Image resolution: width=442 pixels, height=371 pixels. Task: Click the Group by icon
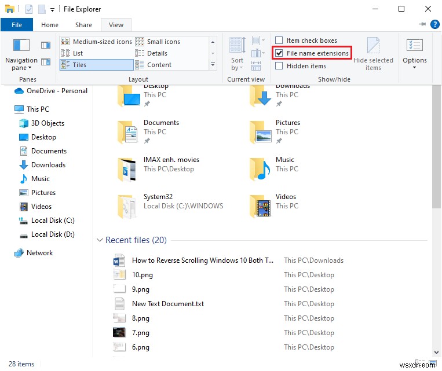[258, 41]
